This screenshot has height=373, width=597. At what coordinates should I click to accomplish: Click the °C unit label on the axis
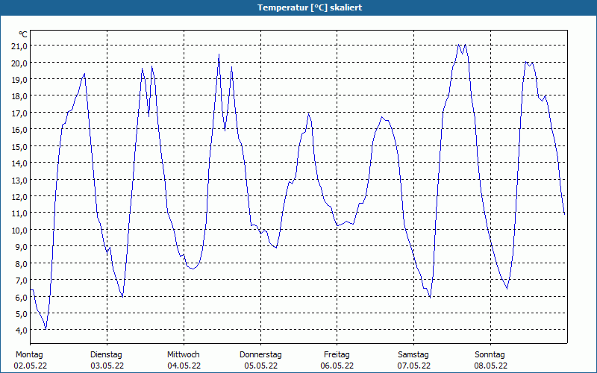pos(23,34)
